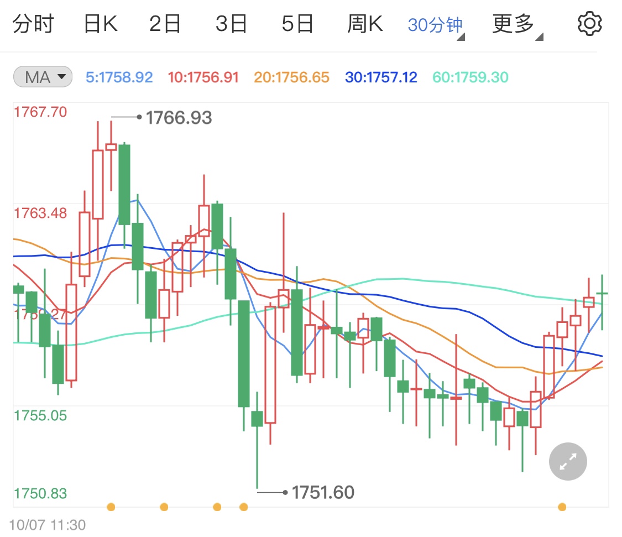Viewport: 622px width, 537px height.
Task: Click the tall green candle near 1766.93
Action: (x=124, y=185)
